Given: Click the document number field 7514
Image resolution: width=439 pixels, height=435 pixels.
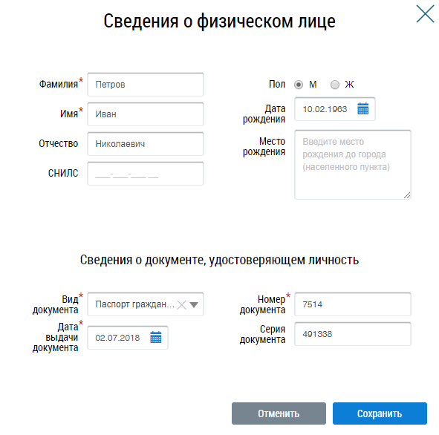Looking at the screenshot, I should [x=353, y=304].
